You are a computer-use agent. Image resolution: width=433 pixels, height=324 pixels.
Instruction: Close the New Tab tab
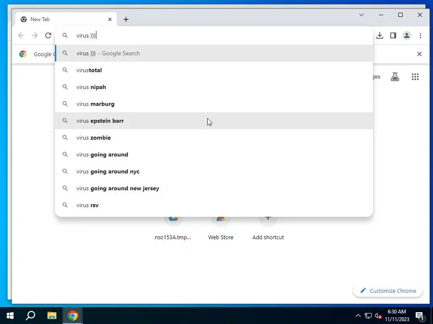point(110,19)
